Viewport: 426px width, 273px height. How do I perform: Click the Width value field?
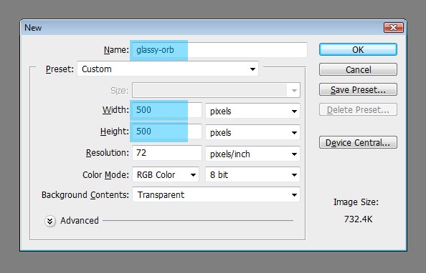point(167,110)
